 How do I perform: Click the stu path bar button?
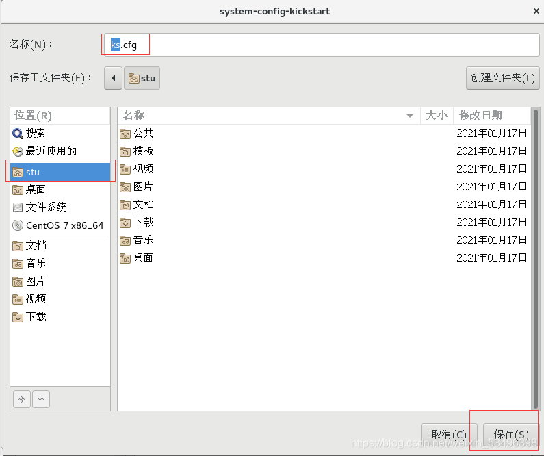click(142, 78)
